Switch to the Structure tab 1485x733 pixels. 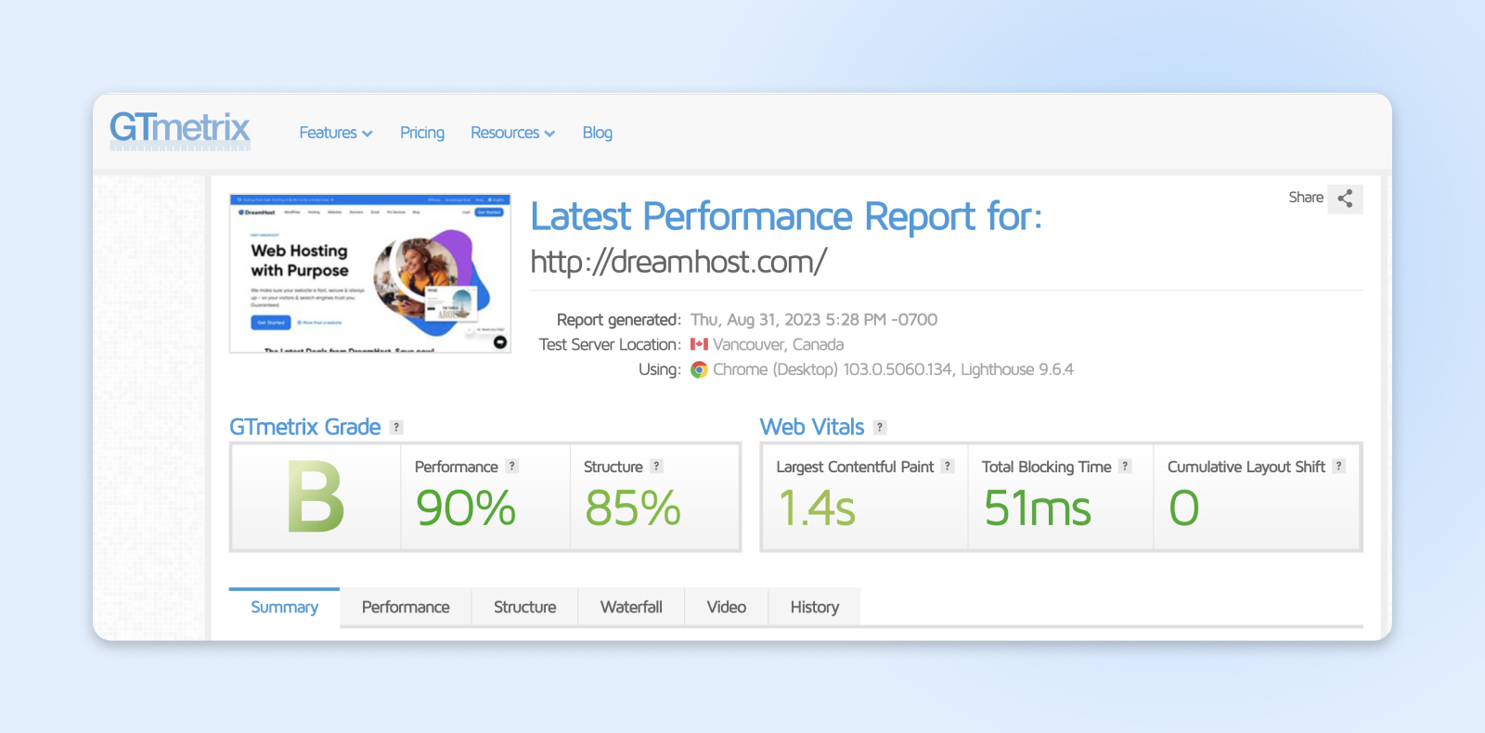tap(524, 607)
